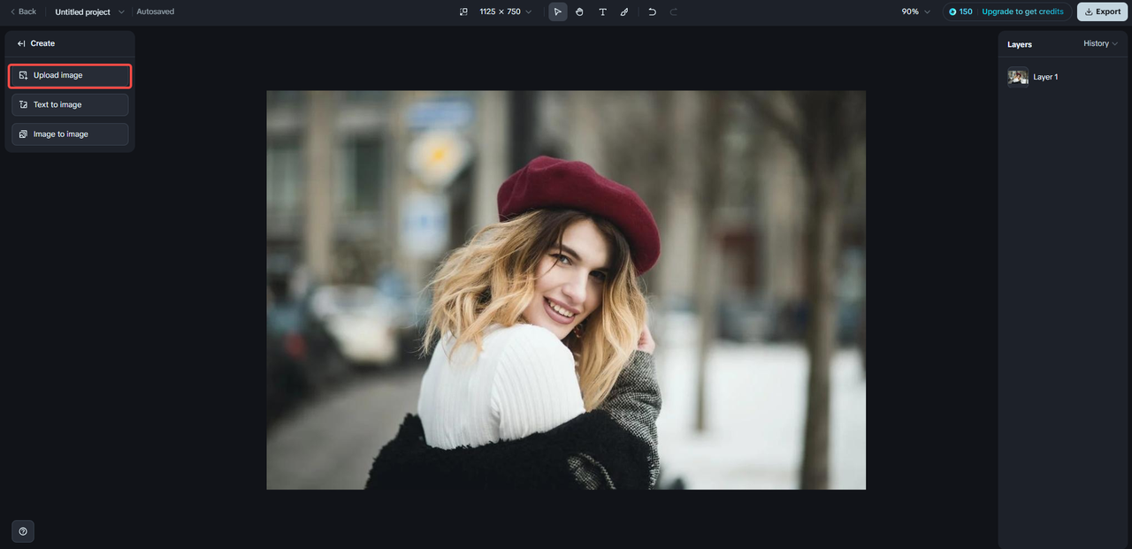
Task: Open the 1125 × 750 canvas size dropdown
Action: pos(506,11)
